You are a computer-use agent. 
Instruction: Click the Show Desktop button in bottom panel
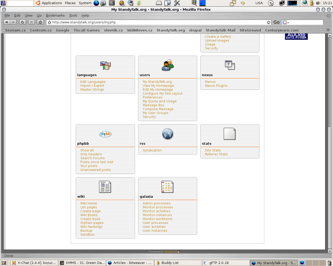4,263
